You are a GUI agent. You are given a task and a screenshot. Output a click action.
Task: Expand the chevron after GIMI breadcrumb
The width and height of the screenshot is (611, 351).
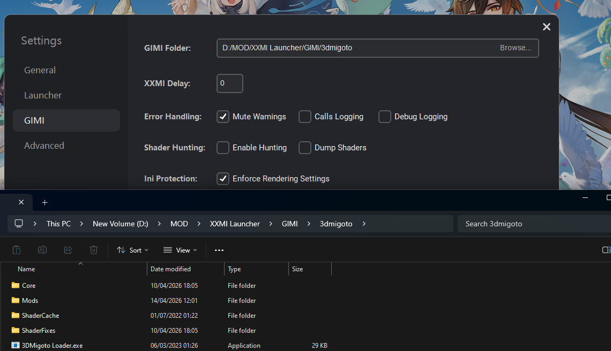(309, 224)
